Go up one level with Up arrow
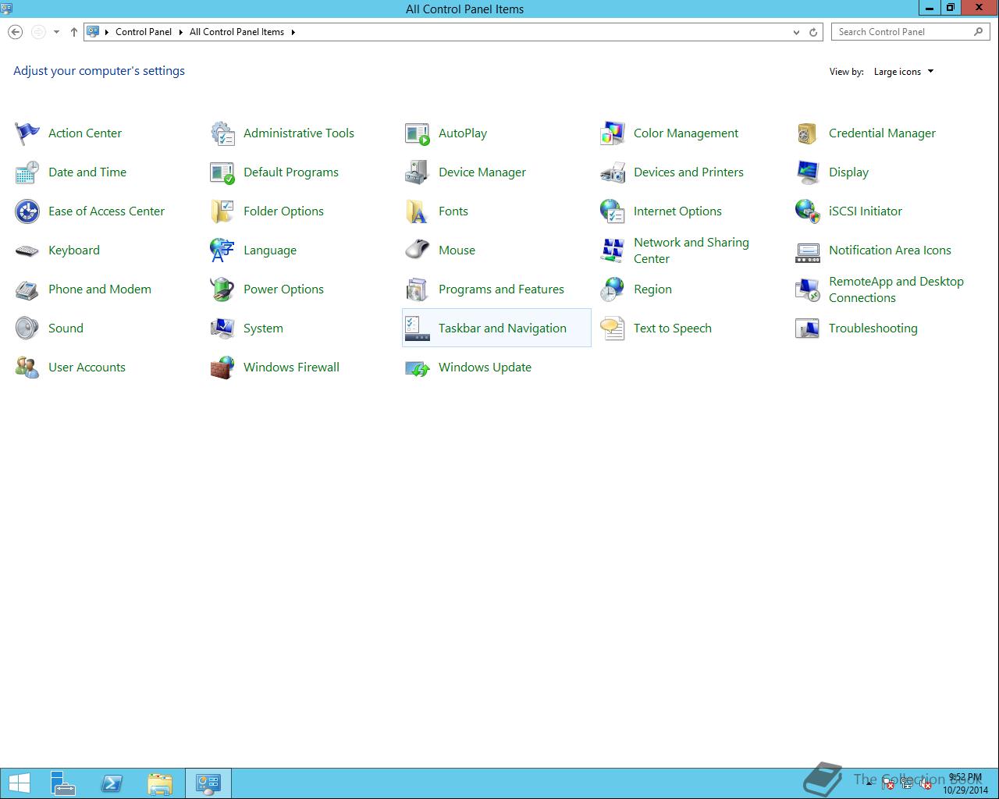999x799 pixels. (73, 32)
